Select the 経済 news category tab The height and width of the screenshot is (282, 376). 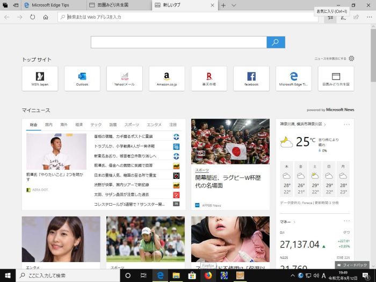(x=79, y=125)
